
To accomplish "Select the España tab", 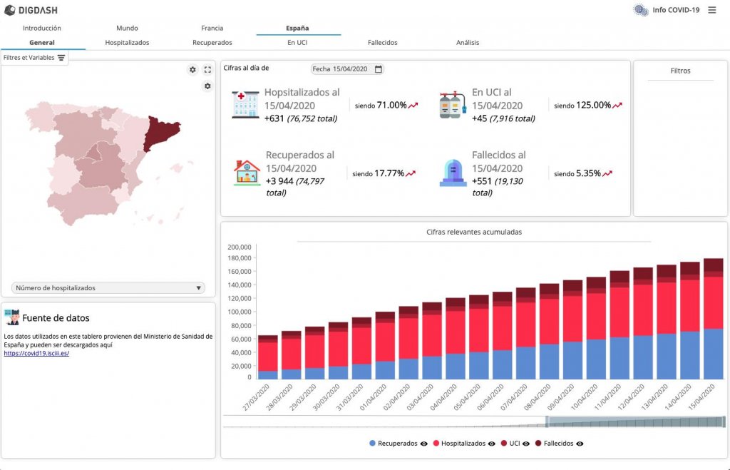I will 297,28.
